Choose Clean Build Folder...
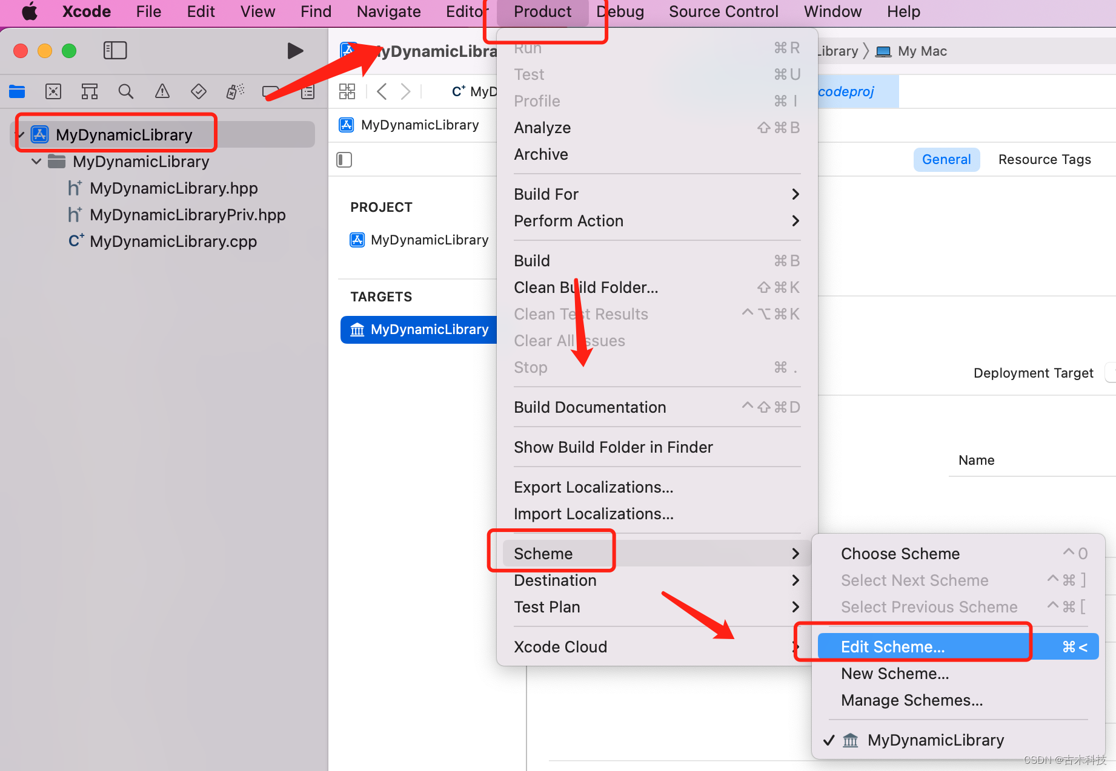Viewport: 1116px width, 771px height. [657, 287]
